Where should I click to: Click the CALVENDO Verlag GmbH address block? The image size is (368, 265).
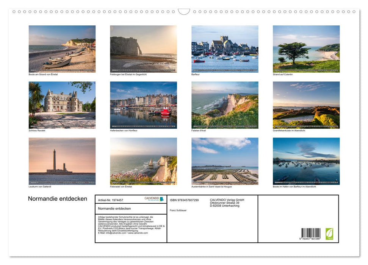tap(227, 202)
